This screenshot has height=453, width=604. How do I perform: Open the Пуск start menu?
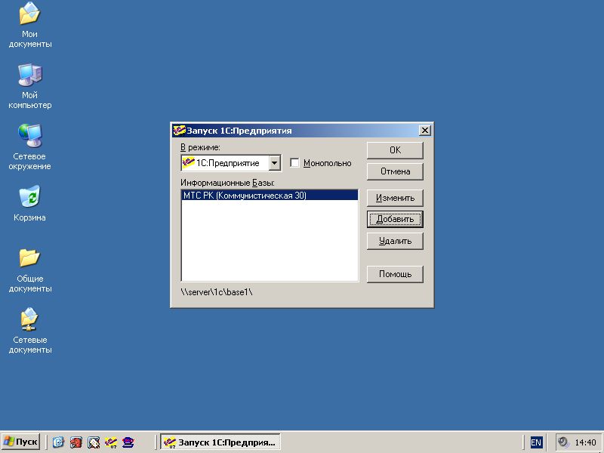21,442
